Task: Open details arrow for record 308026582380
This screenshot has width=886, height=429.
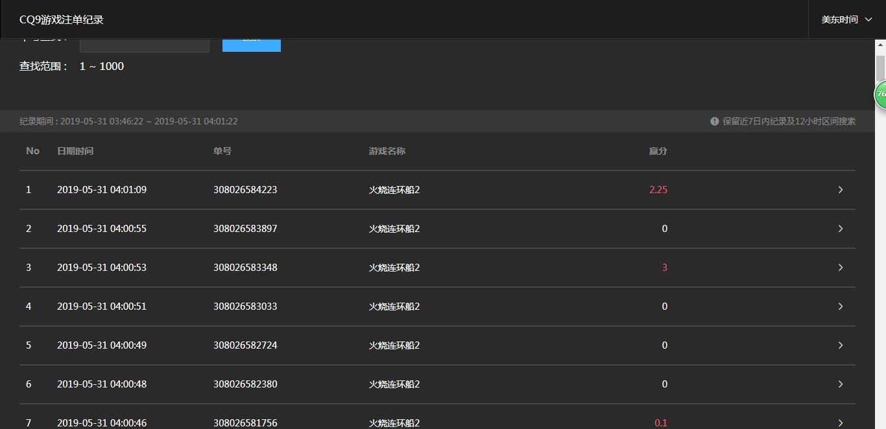Action: click(840, 384)
